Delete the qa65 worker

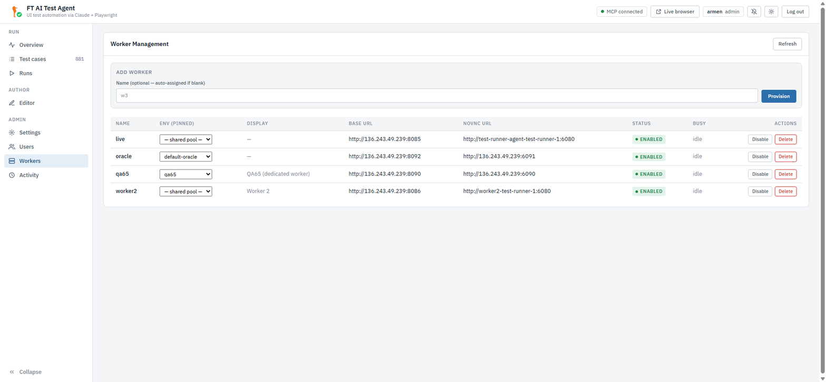click(785, 174)
